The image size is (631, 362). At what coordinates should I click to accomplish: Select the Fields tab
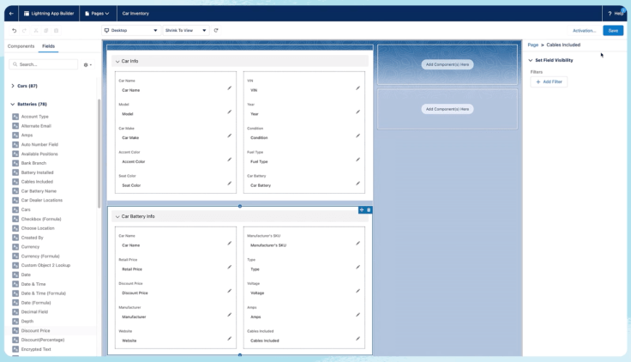(x=48, y=46)
